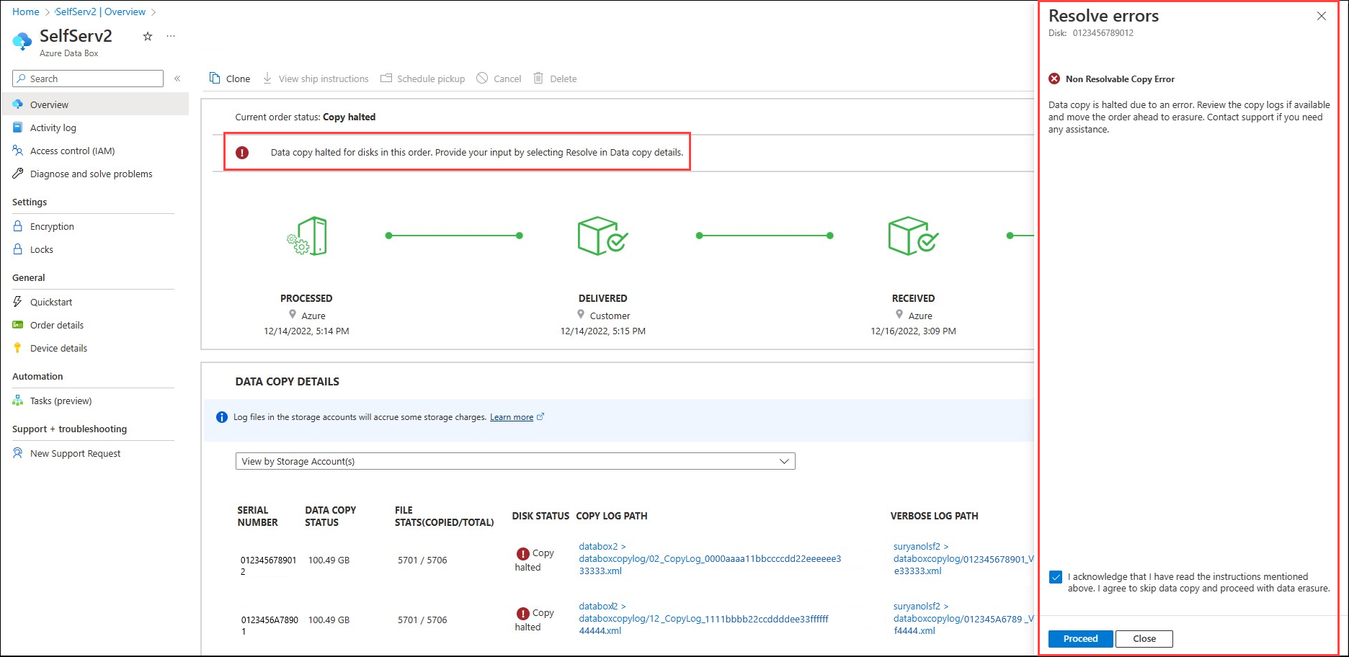1349x657 pixels.
Task: Click the Cancel order icon
Action: [482, 79]
